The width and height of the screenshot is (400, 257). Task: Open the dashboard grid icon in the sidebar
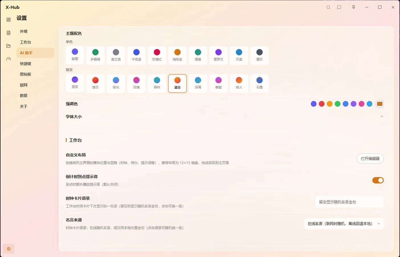pyautogui.click(x=9, y=20)
